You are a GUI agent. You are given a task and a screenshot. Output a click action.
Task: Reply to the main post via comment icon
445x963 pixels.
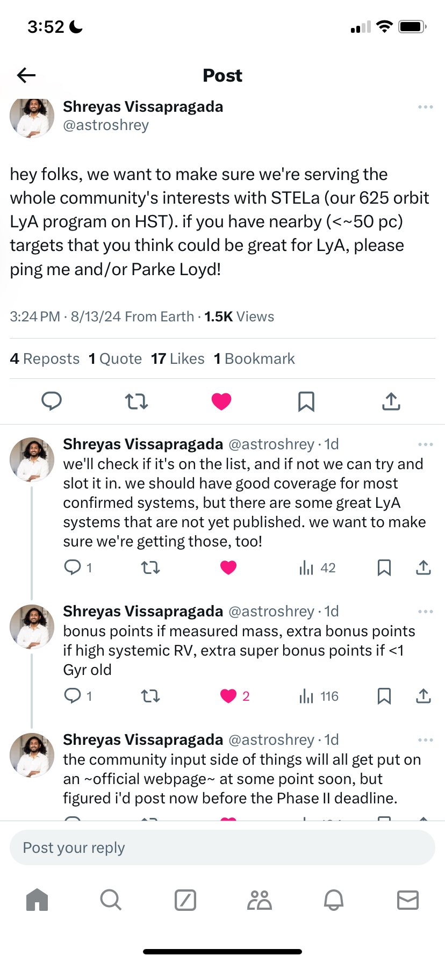click(x=52, y=401)
